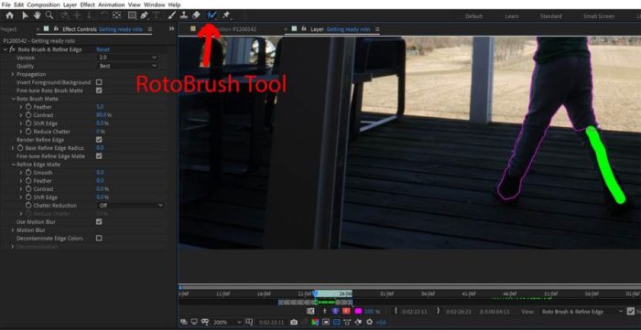Open the Quality Best dropdown
The image size is (641, 330).
(127, 66)
